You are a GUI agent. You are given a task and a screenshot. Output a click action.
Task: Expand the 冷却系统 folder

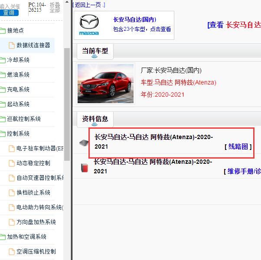tap(18, 60)
